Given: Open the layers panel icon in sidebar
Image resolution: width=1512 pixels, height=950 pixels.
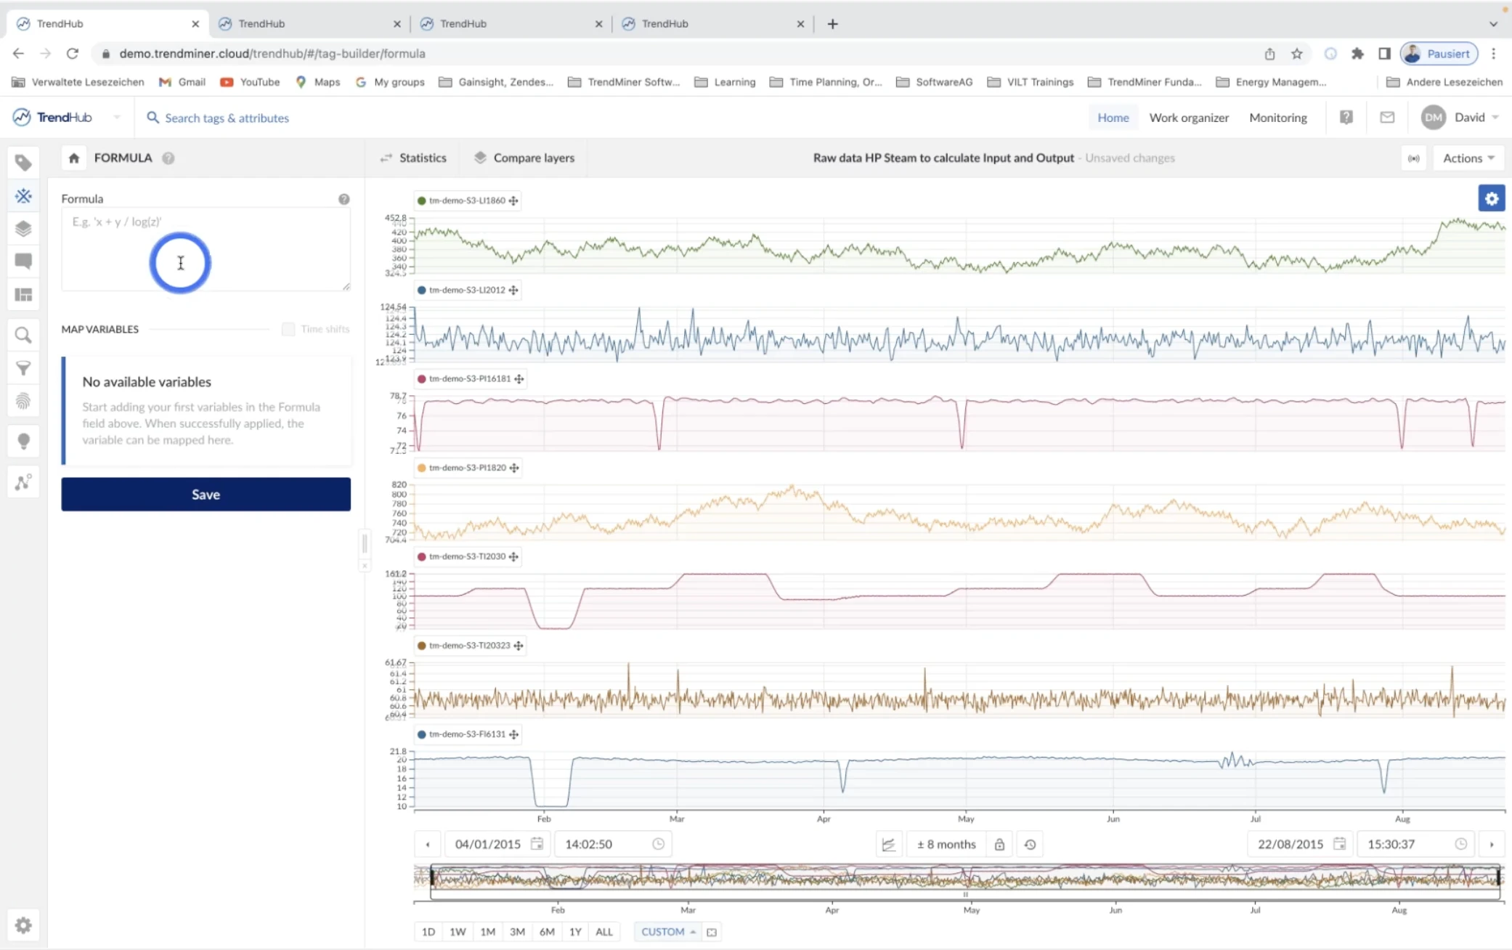Looking at the screenshot, I should [x=23, y=229].
